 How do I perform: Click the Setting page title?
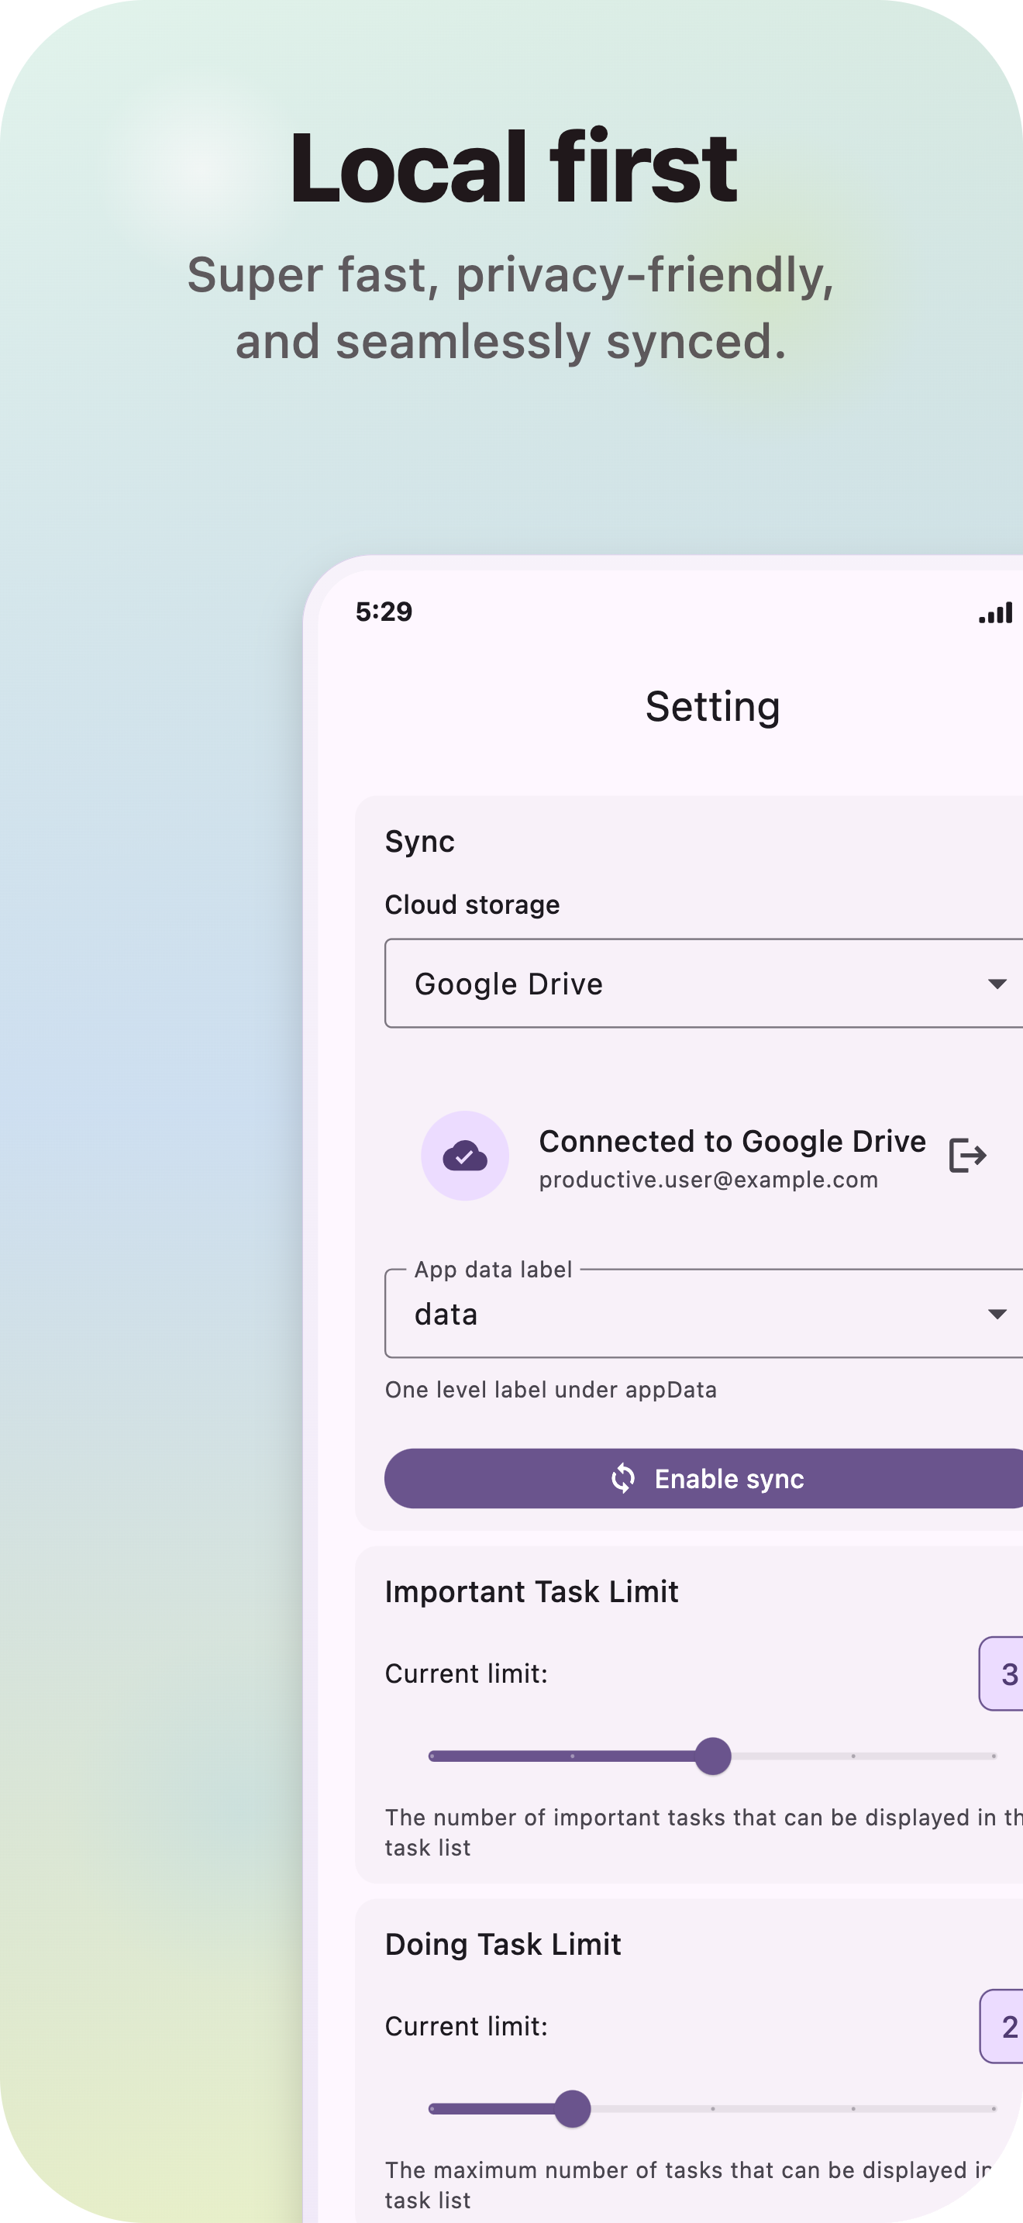coord(712,707)
